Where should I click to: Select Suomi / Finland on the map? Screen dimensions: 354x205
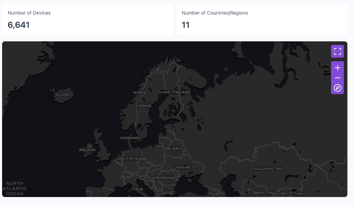tap(174, 92)
